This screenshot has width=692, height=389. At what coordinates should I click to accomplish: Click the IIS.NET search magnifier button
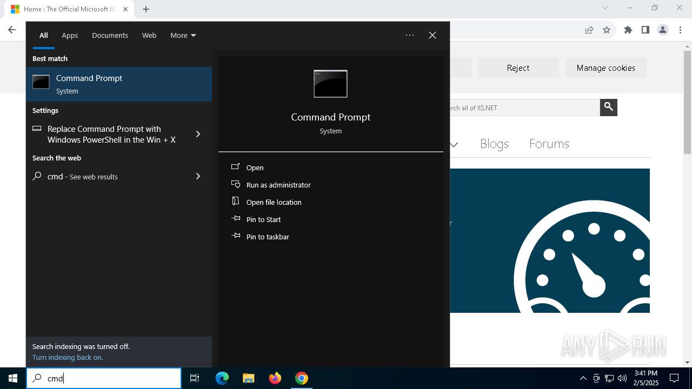[609, 107]
